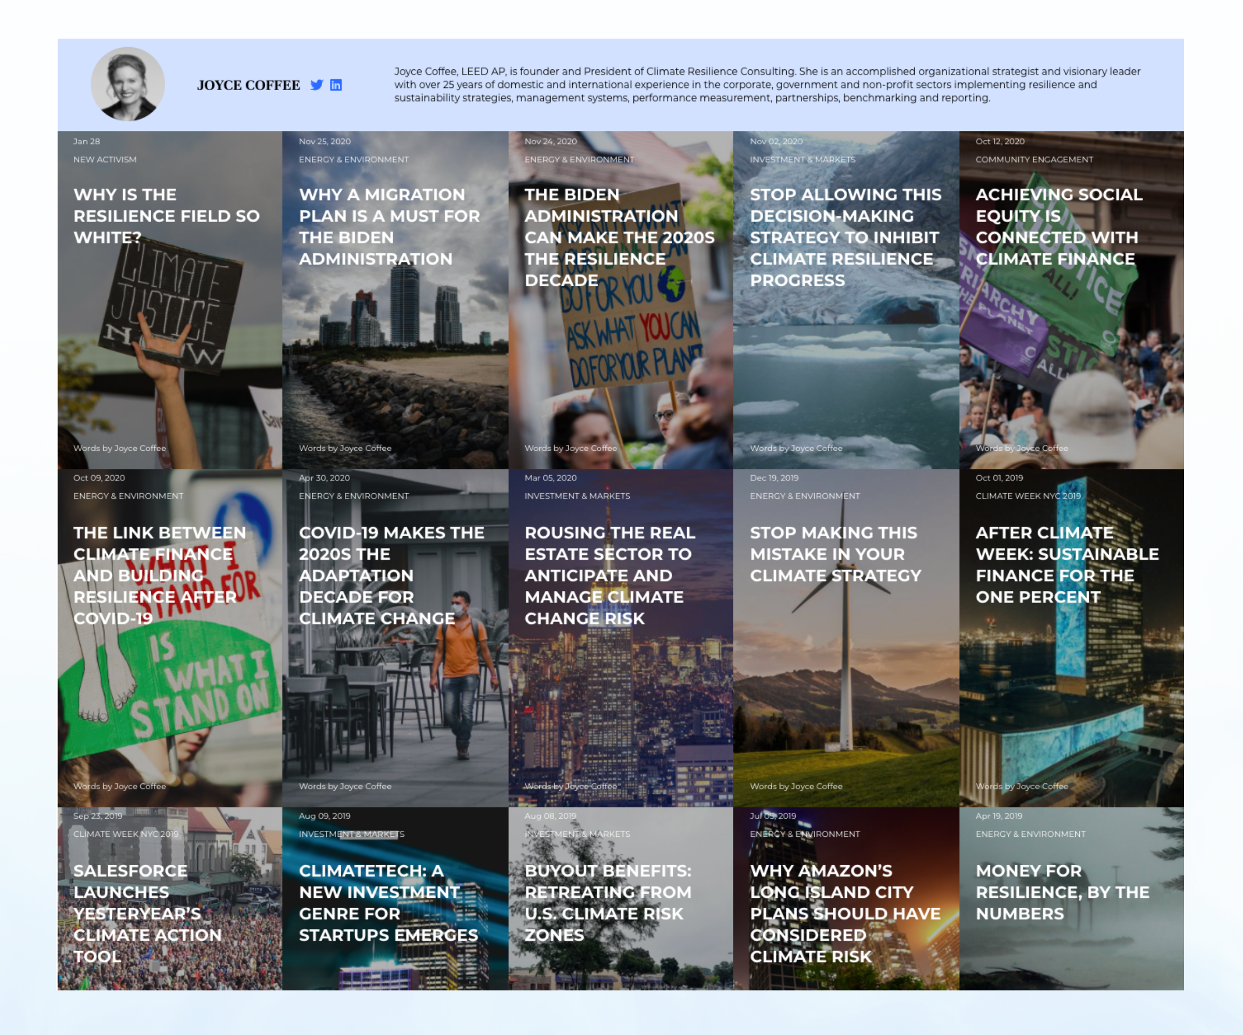Click CLIMATE WEEK NYC 2019 category on Oct 01, 2019 card
The height and width of the screenshot is (1035, 1243).
[1028, 496]
